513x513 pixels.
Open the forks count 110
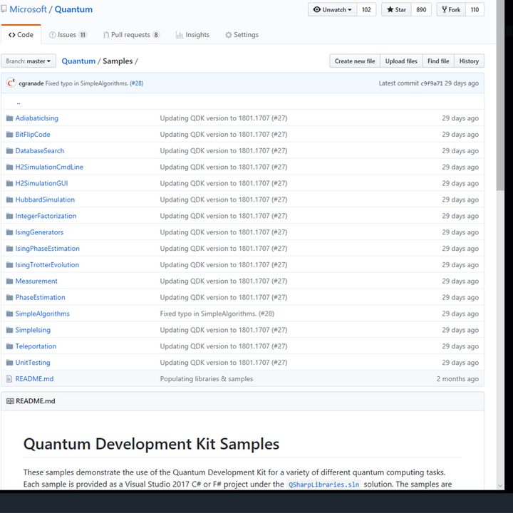(x=475, y=9)
